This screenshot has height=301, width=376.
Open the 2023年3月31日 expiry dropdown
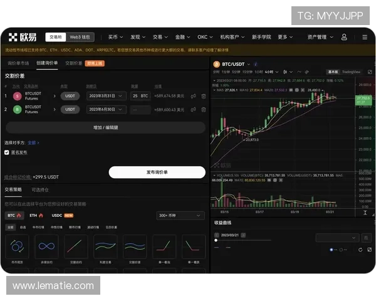click(107, 96)
